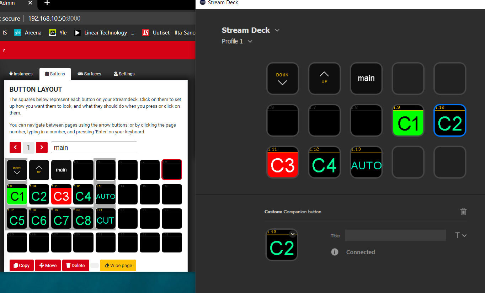Expand the C2 icon preview chevron
485x293 pixels.
(292, 234)
